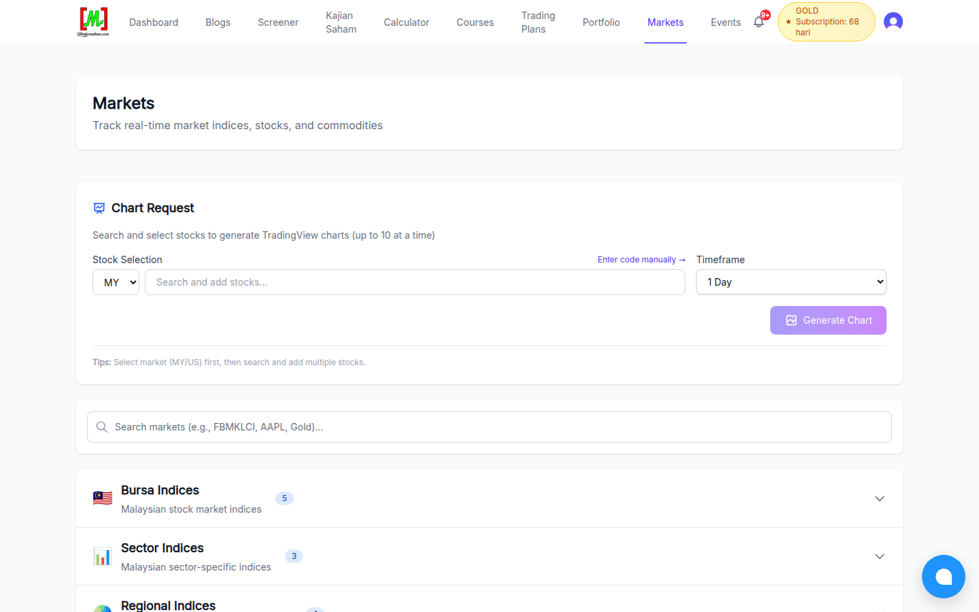
Task: Click the bar chart icon beside Sector Indices
Action: pos(103,556)
